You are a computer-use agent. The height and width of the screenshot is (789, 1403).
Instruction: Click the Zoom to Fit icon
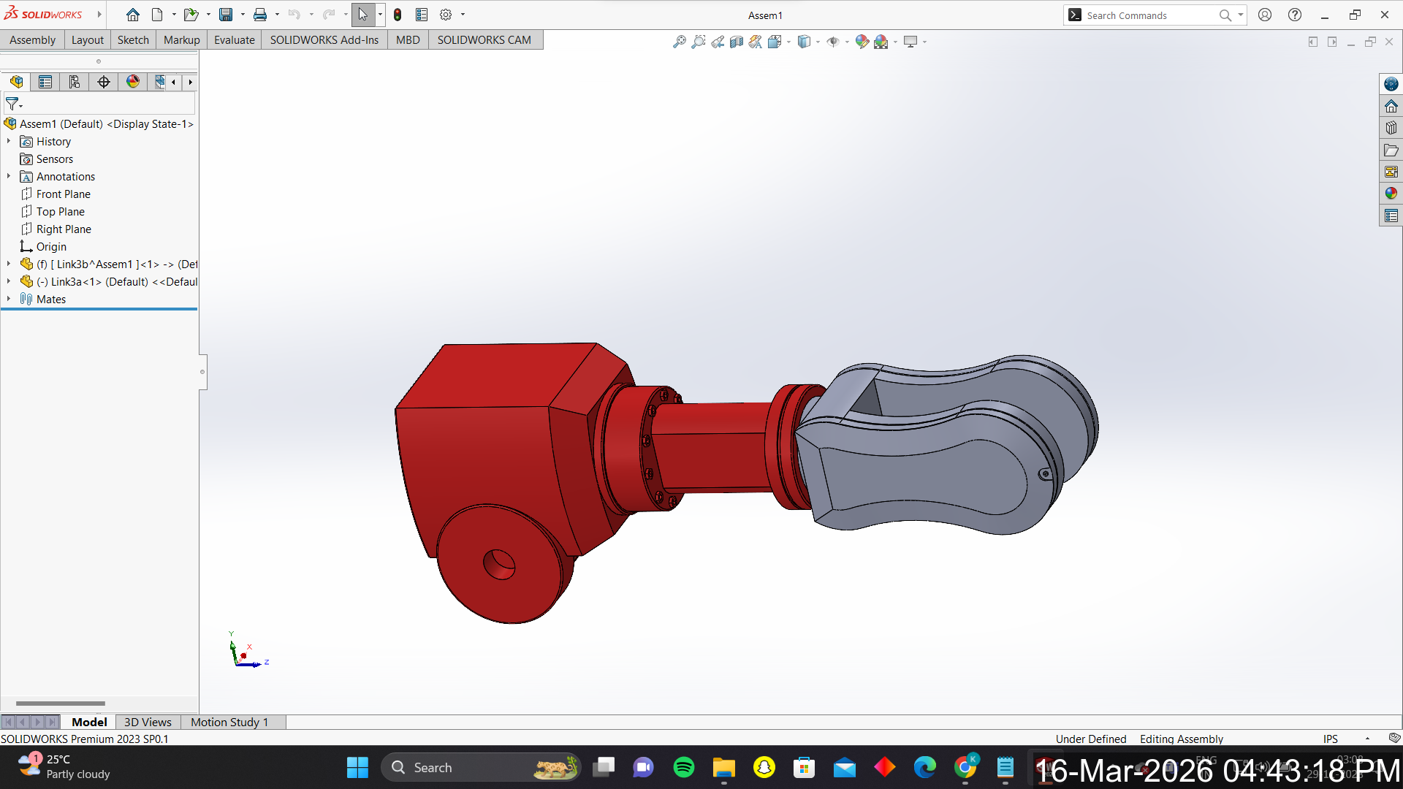[679, 42]
